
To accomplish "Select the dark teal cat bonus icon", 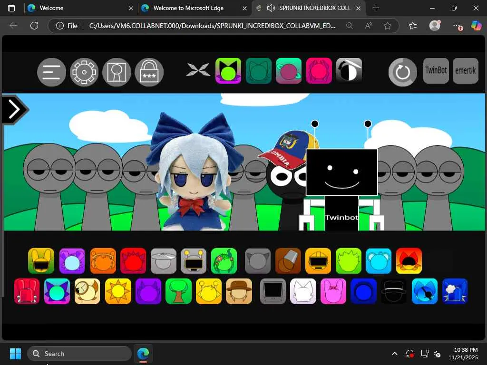I will (258, 71).
